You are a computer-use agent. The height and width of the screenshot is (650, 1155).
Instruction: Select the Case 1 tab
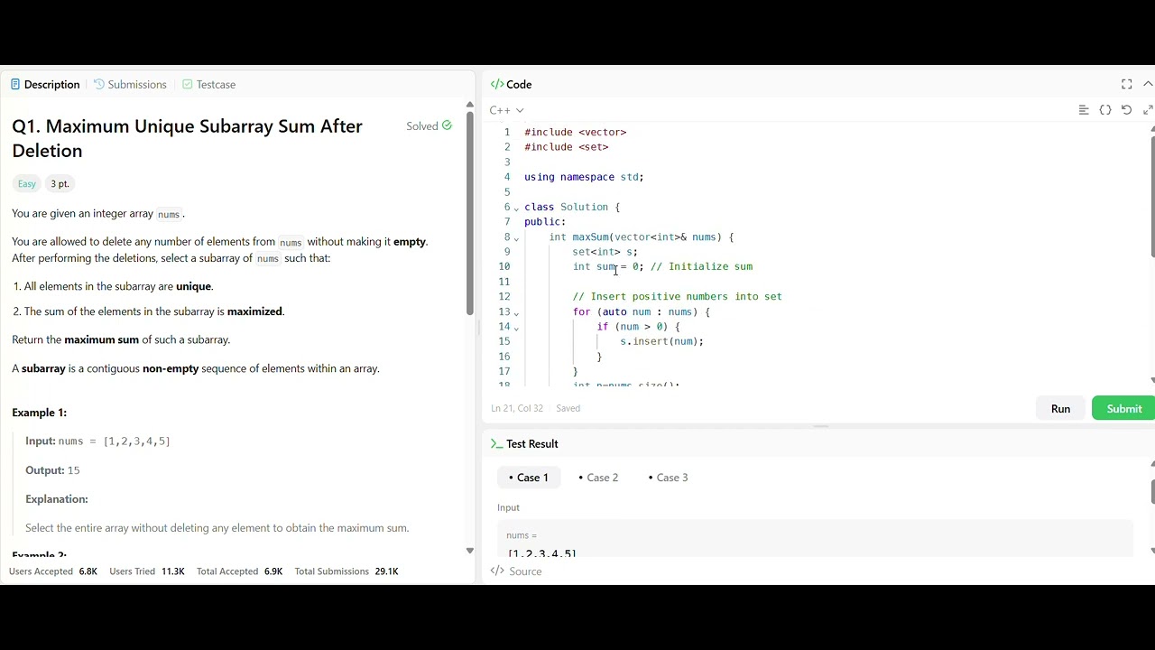point(529,478)
